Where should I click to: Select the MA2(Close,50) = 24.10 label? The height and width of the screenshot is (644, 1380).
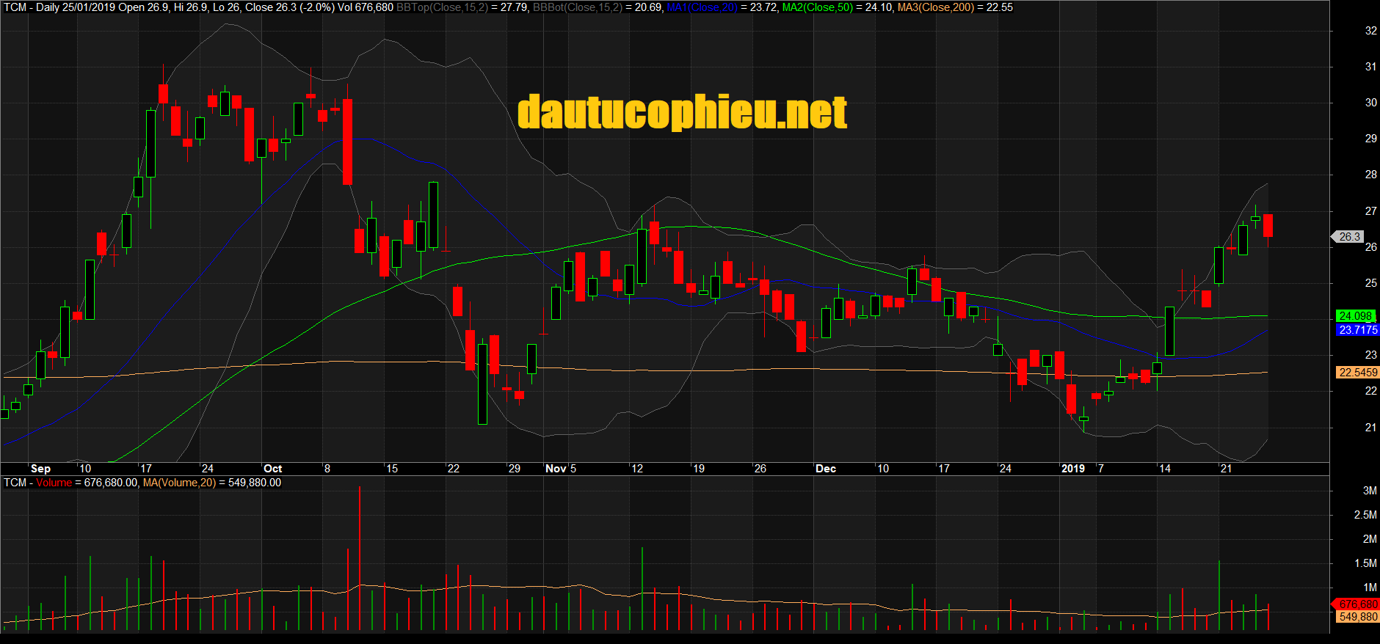click(837, 7)
